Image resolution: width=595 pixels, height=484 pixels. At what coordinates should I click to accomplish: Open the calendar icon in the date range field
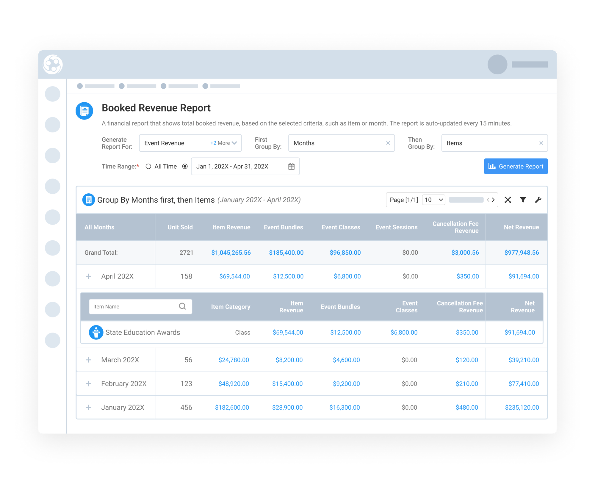pos(291,166)
